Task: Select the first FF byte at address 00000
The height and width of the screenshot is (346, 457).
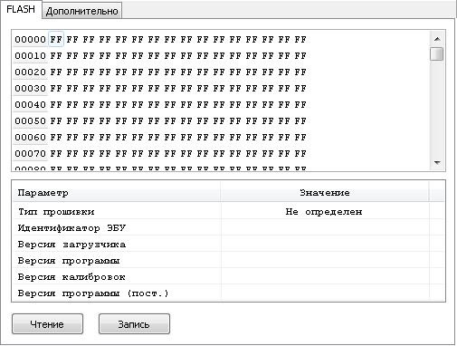Action: tap(56, 39)
